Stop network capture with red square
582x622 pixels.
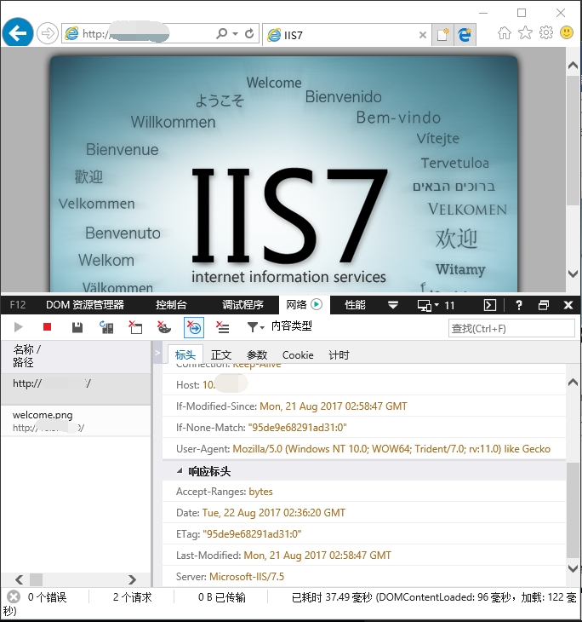tap(47, 327)
